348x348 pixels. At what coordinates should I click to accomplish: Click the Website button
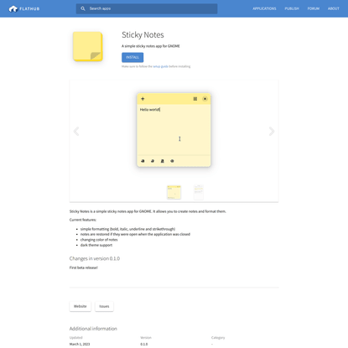click(x=81, y=306)
